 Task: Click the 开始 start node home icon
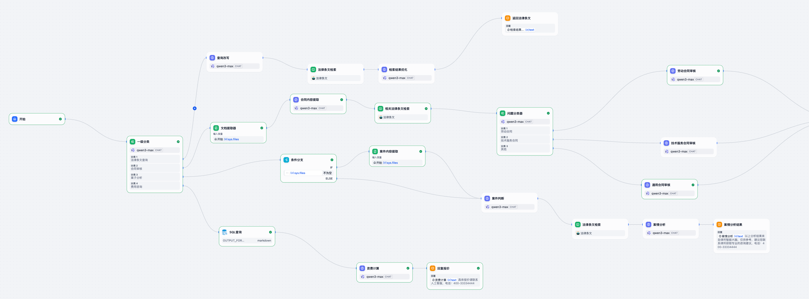pyautogui.click(x=15, y=119)
